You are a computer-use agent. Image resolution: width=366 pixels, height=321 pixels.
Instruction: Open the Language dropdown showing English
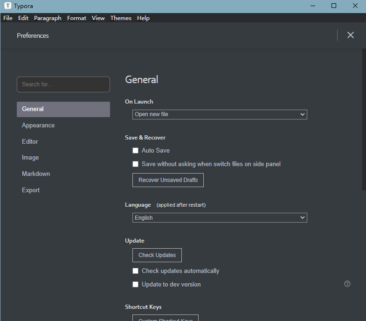coord(220,218)
